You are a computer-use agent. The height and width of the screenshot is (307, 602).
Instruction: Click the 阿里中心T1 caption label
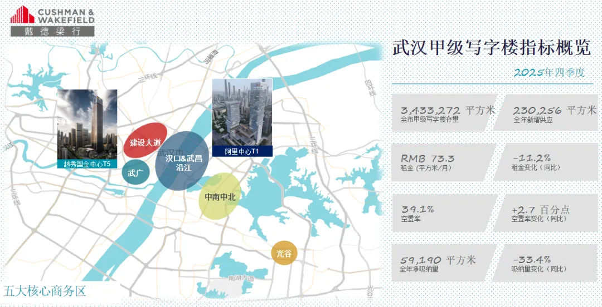pos(242,151)
